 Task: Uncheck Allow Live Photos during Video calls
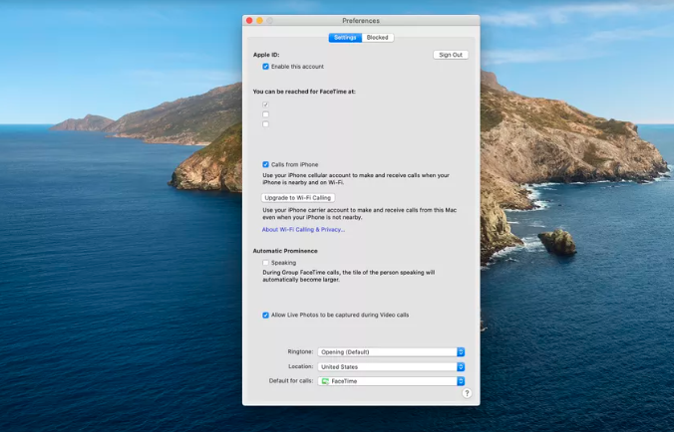coord(265,316)
